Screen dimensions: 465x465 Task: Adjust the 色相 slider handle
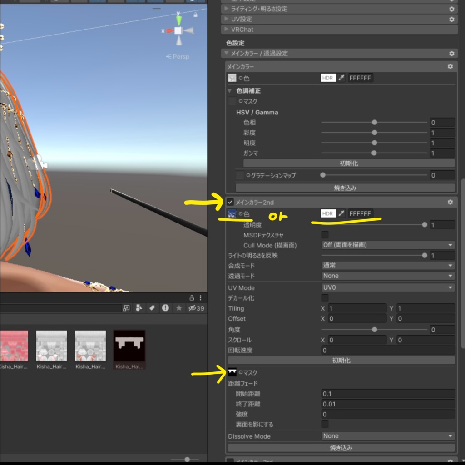[x=374, y=122]
